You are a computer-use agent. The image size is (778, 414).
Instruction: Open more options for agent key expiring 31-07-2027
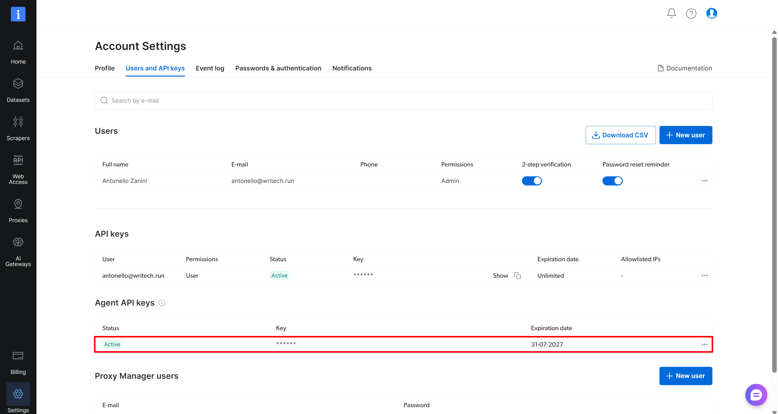(x=705, y=345)
